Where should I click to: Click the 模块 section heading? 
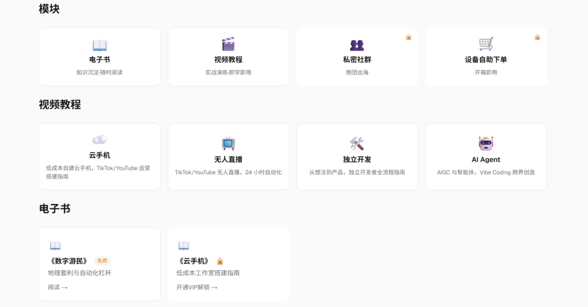point(49,9)
